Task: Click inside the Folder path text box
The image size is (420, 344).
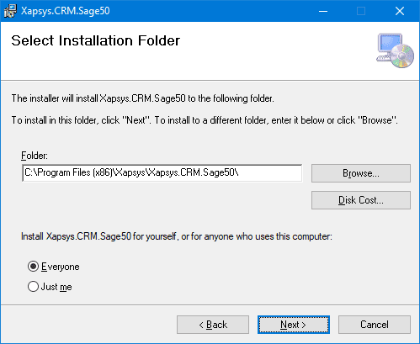Action: pyautogui.click(x=162, y=173)
